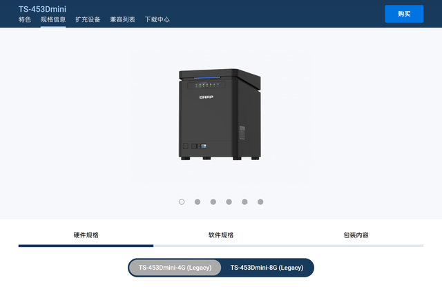Switch to the 包装内容 package contents tab

click(x=356, y=235)
